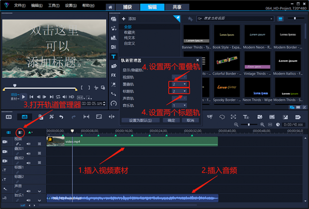Expand the 声音 track chevron
This screenshot has width=309, height=209.
coord(40,191)
